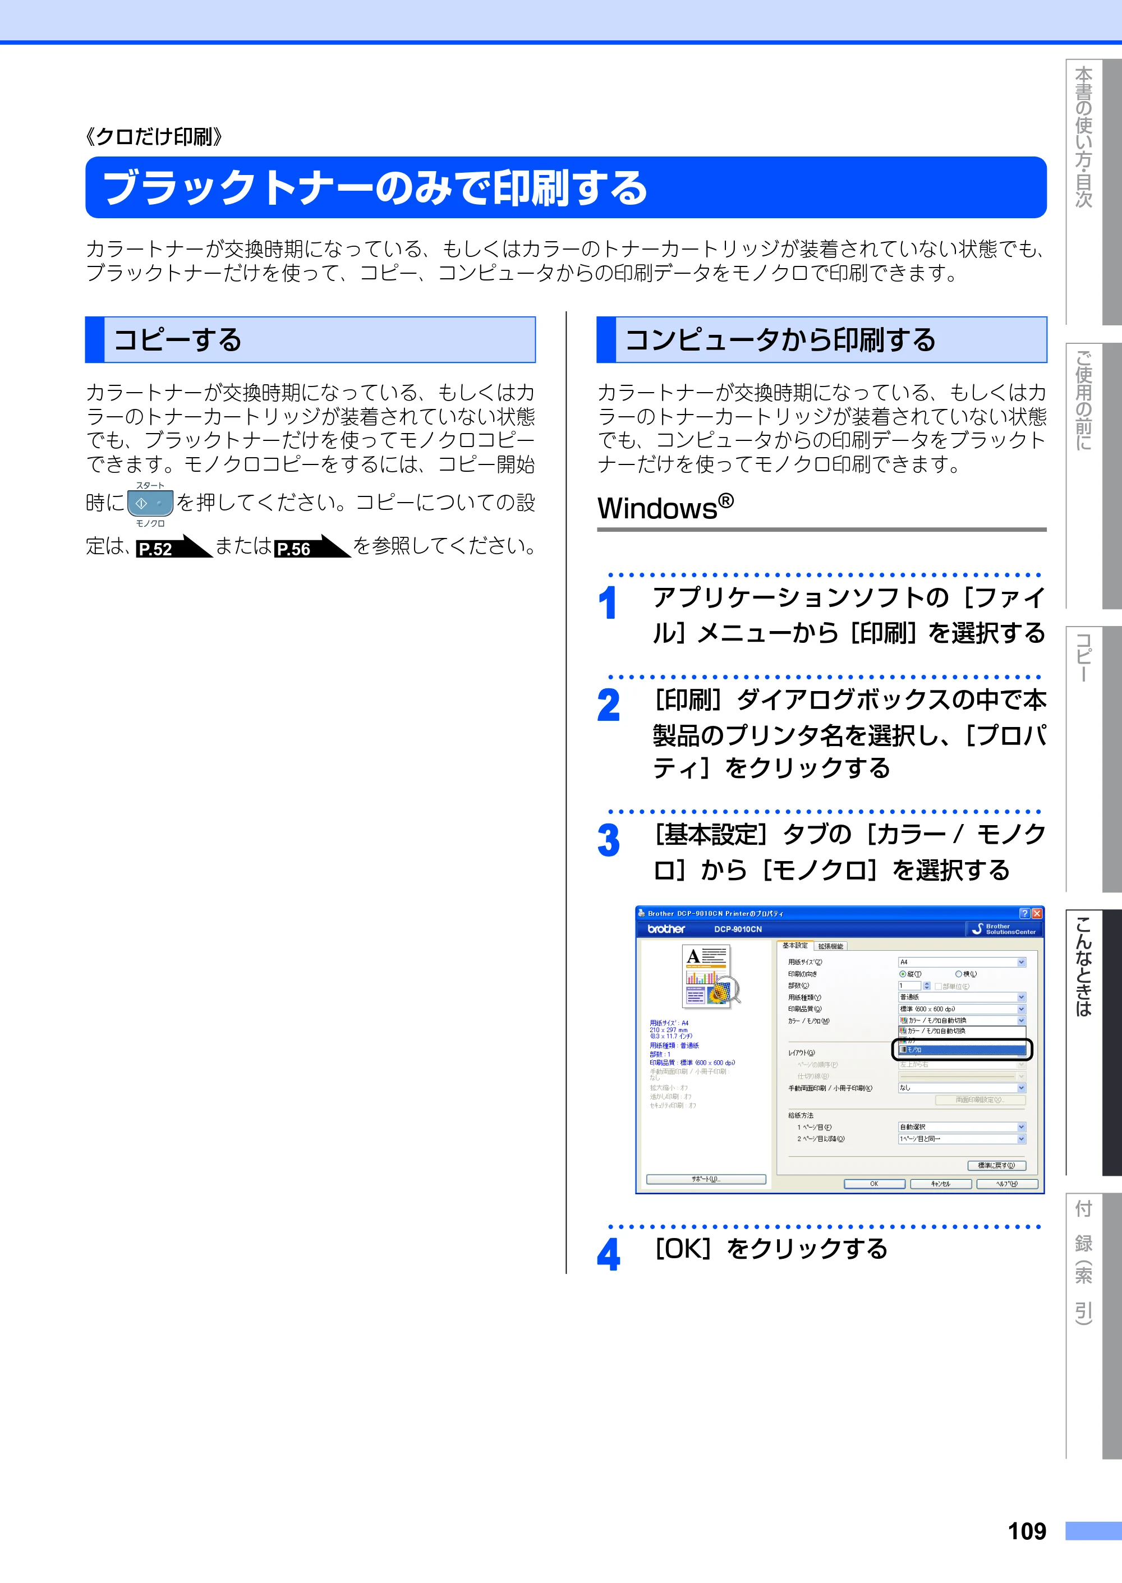Open the 印刷品質 標準 600 dpi dropdown
The image size is (1122, 1583).
962,1009
